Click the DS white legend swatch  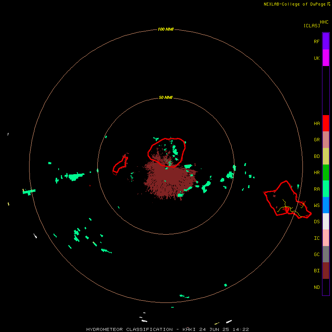coord(326,221)
